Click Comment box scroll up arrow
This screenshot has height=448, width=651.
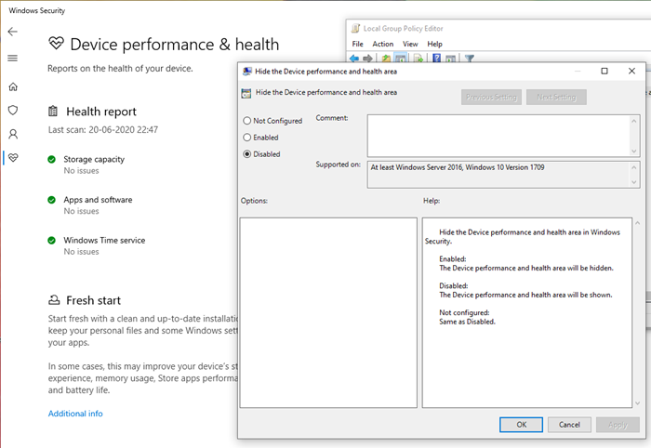point(634,121)
